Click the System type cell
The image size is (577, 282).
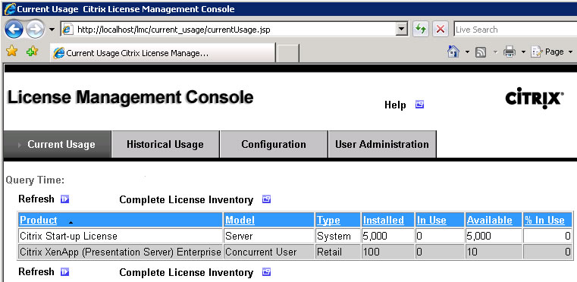[x=338, y=236]
